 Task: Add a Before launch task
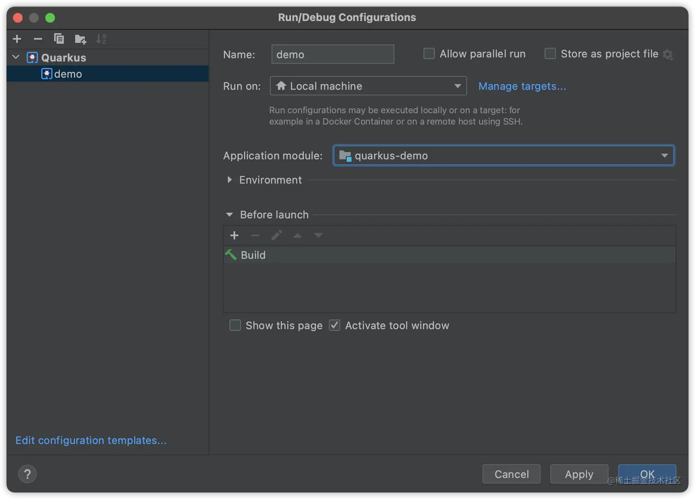pos(234,235)
